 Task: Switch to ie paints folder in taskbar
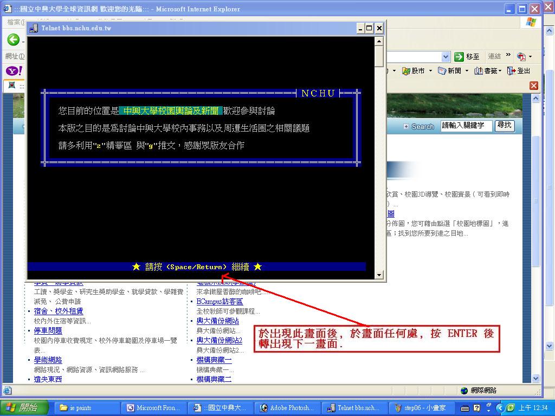pyautogui.click(x=87, y=408)
